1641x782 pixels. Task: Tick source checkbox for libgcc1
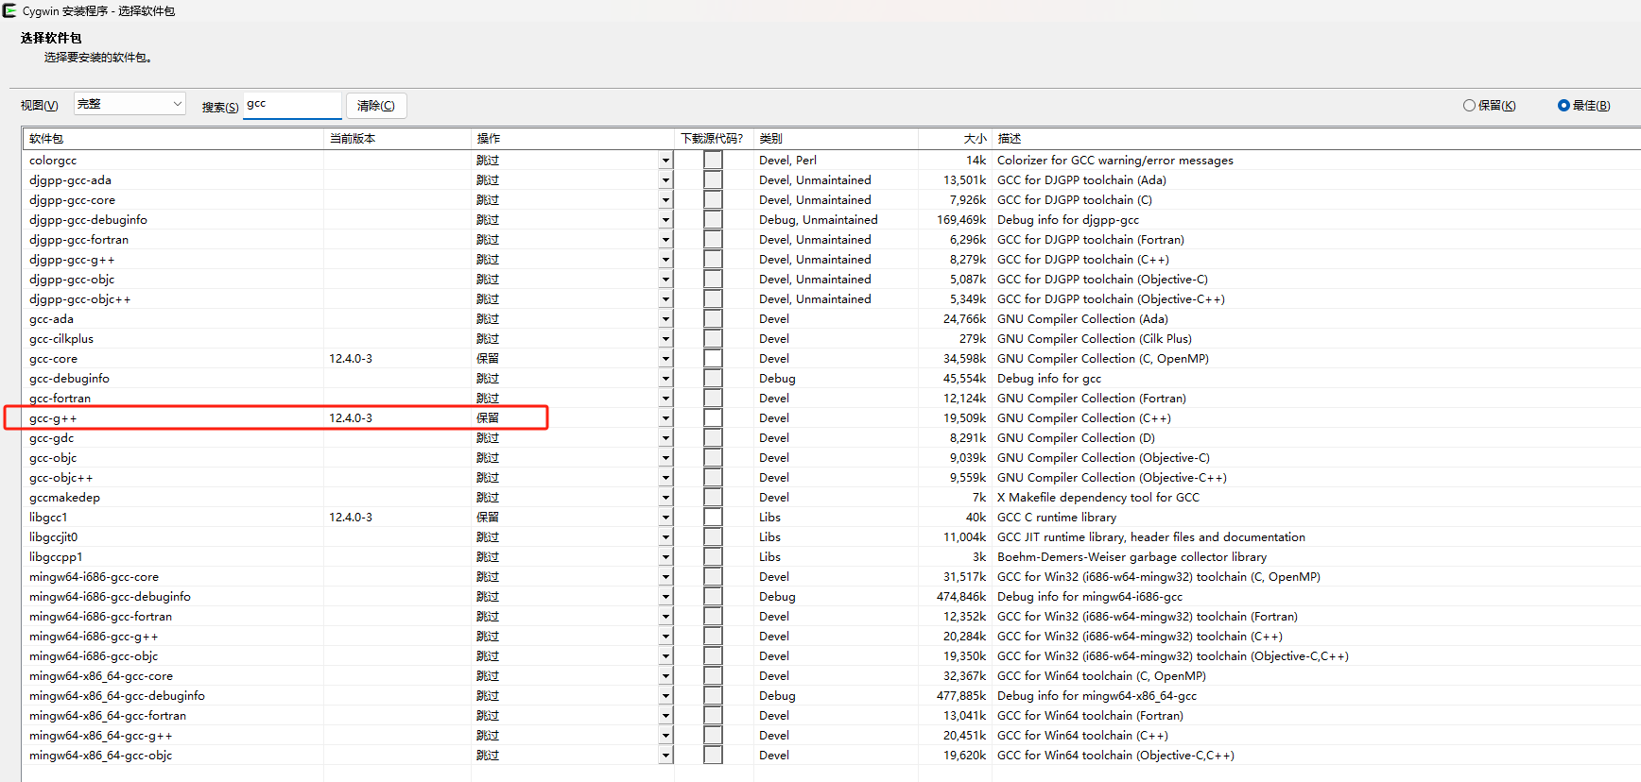tap(713, 518)
